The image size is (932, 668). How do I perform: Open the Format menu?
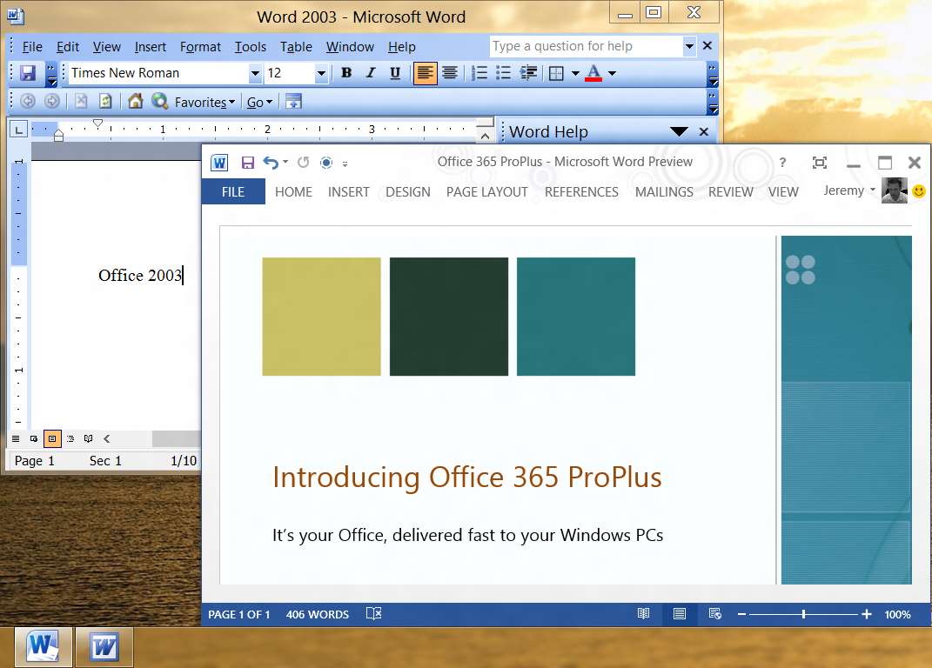pyautogui.click(x=200, y=46)
